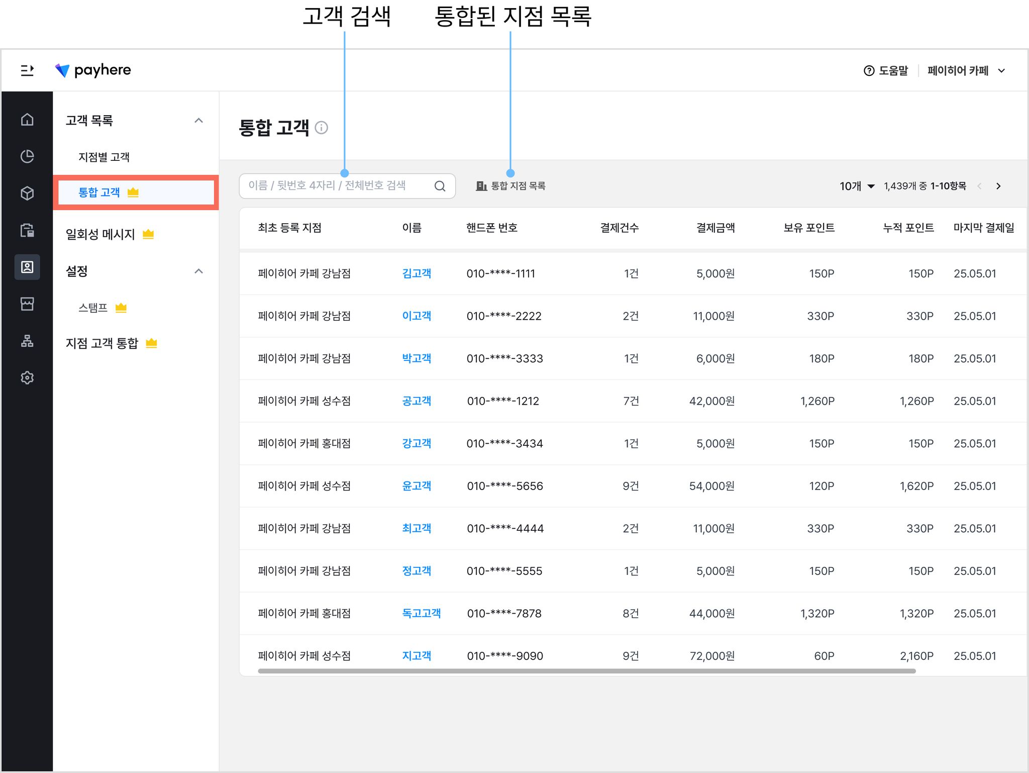Screen dimensions: 1029x773
Task: Click 페이히어 카페 홍대점 in 강고객 row
Action: pyautogui.click(x=304, y=443)
